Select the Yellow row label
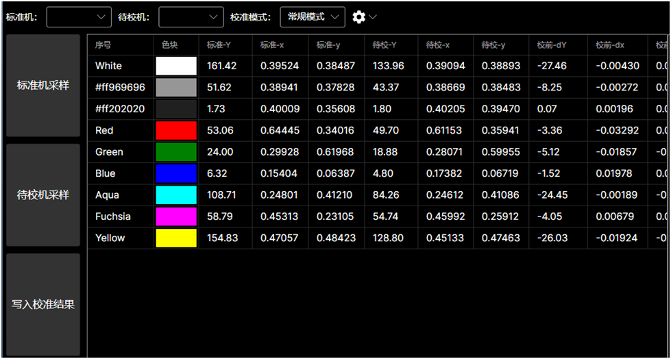This screenshot has height=359, width=671. pyautogui.click(x=110, y=238)
